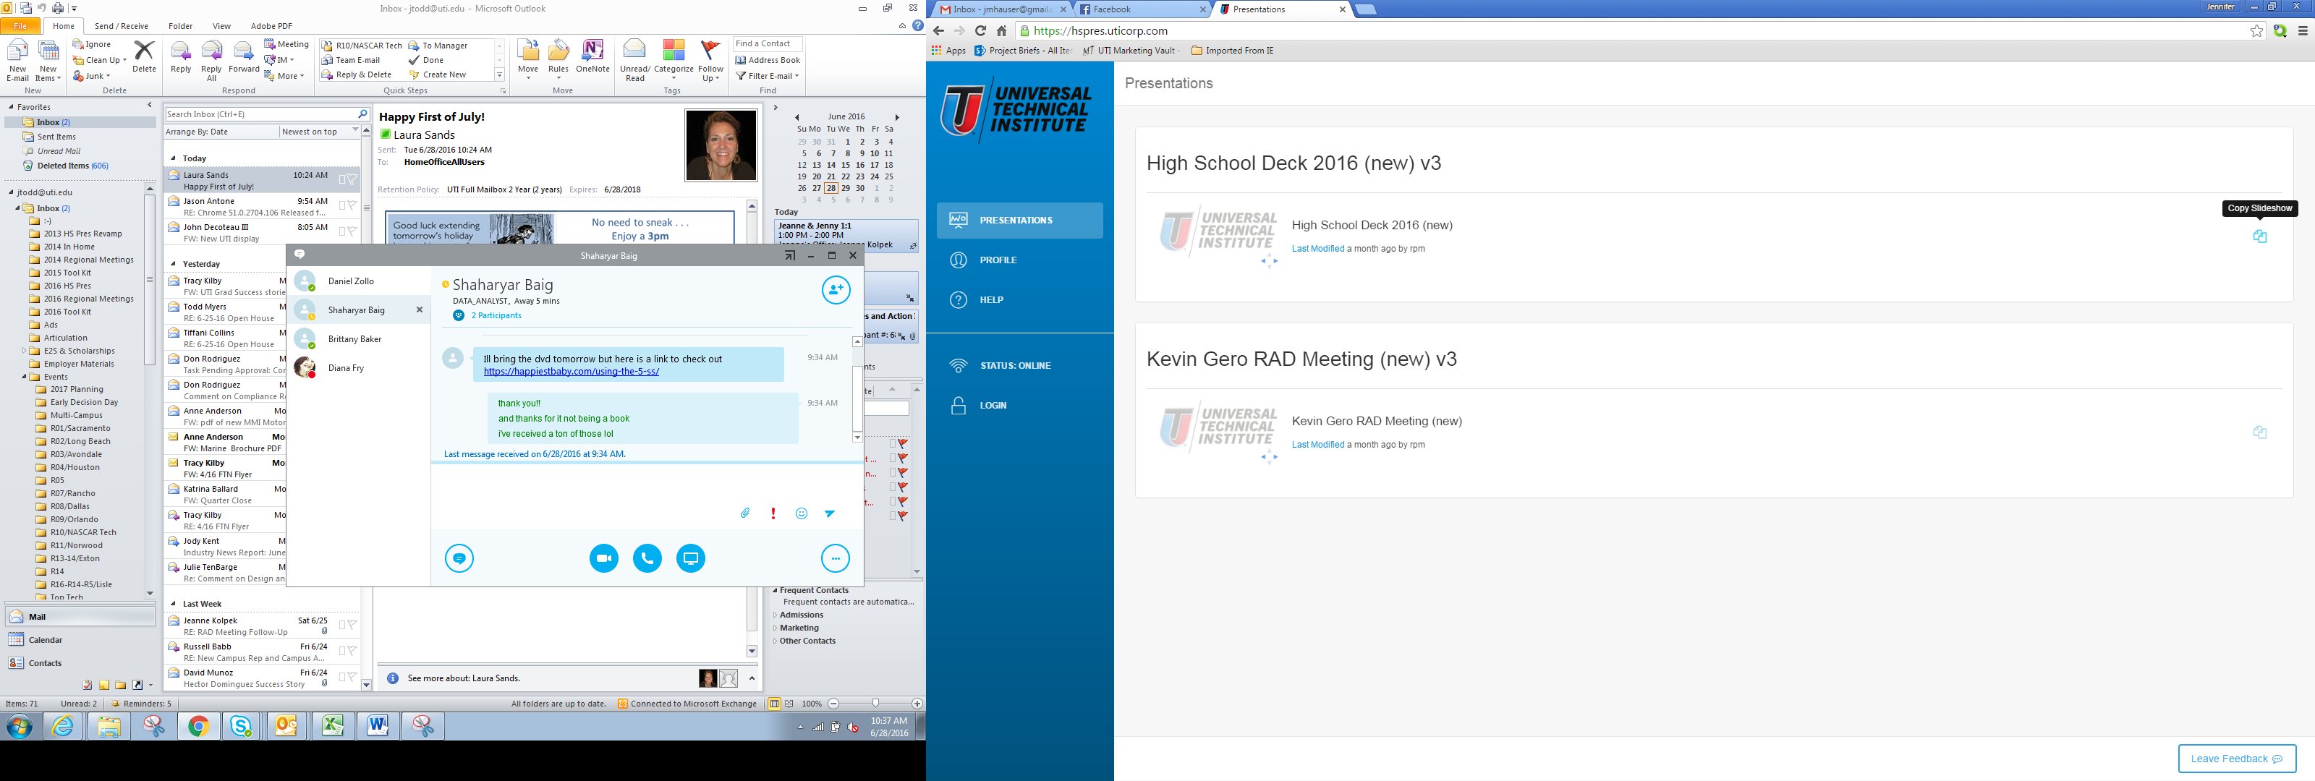Open the Newest on top sort dropdown
The width and height of the screenshot is (2315, 781).
coord(320,132)
